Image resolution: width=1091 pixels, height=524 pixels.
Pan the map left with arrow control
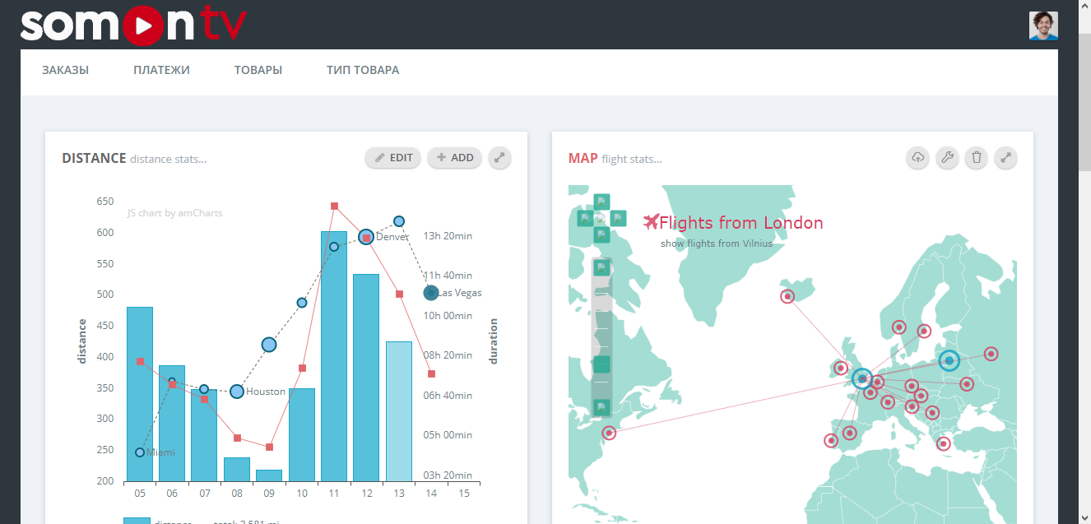point(585,219)
